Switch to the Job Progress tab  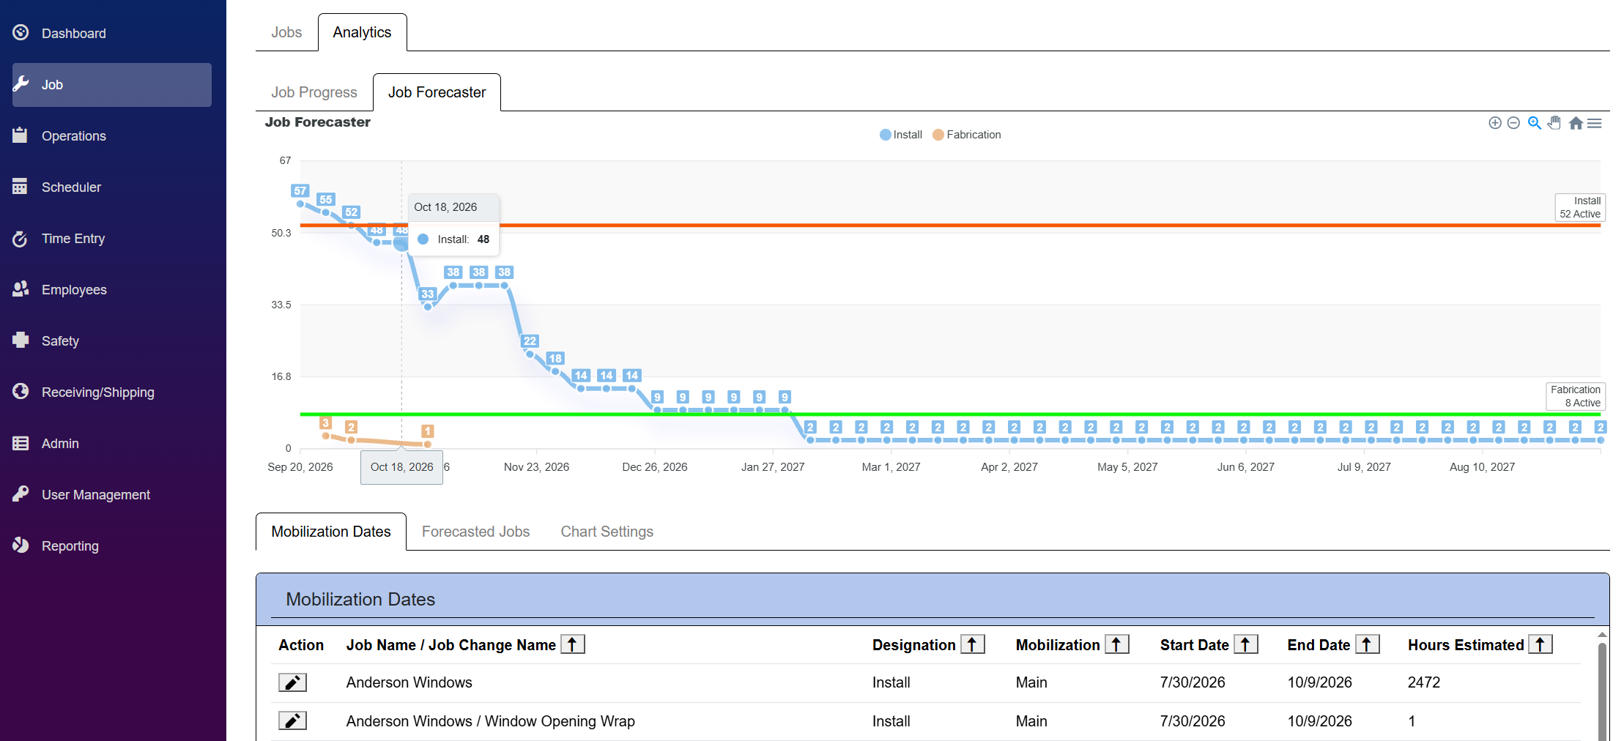314,92
